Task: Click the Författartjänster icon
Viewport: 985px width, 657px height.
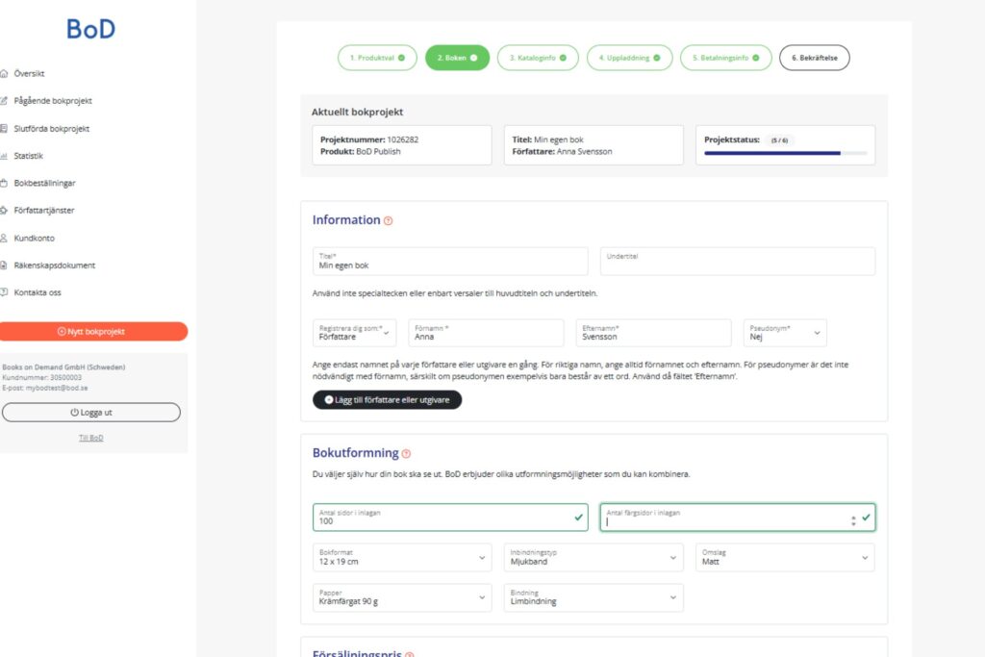Action: point(4,211)
